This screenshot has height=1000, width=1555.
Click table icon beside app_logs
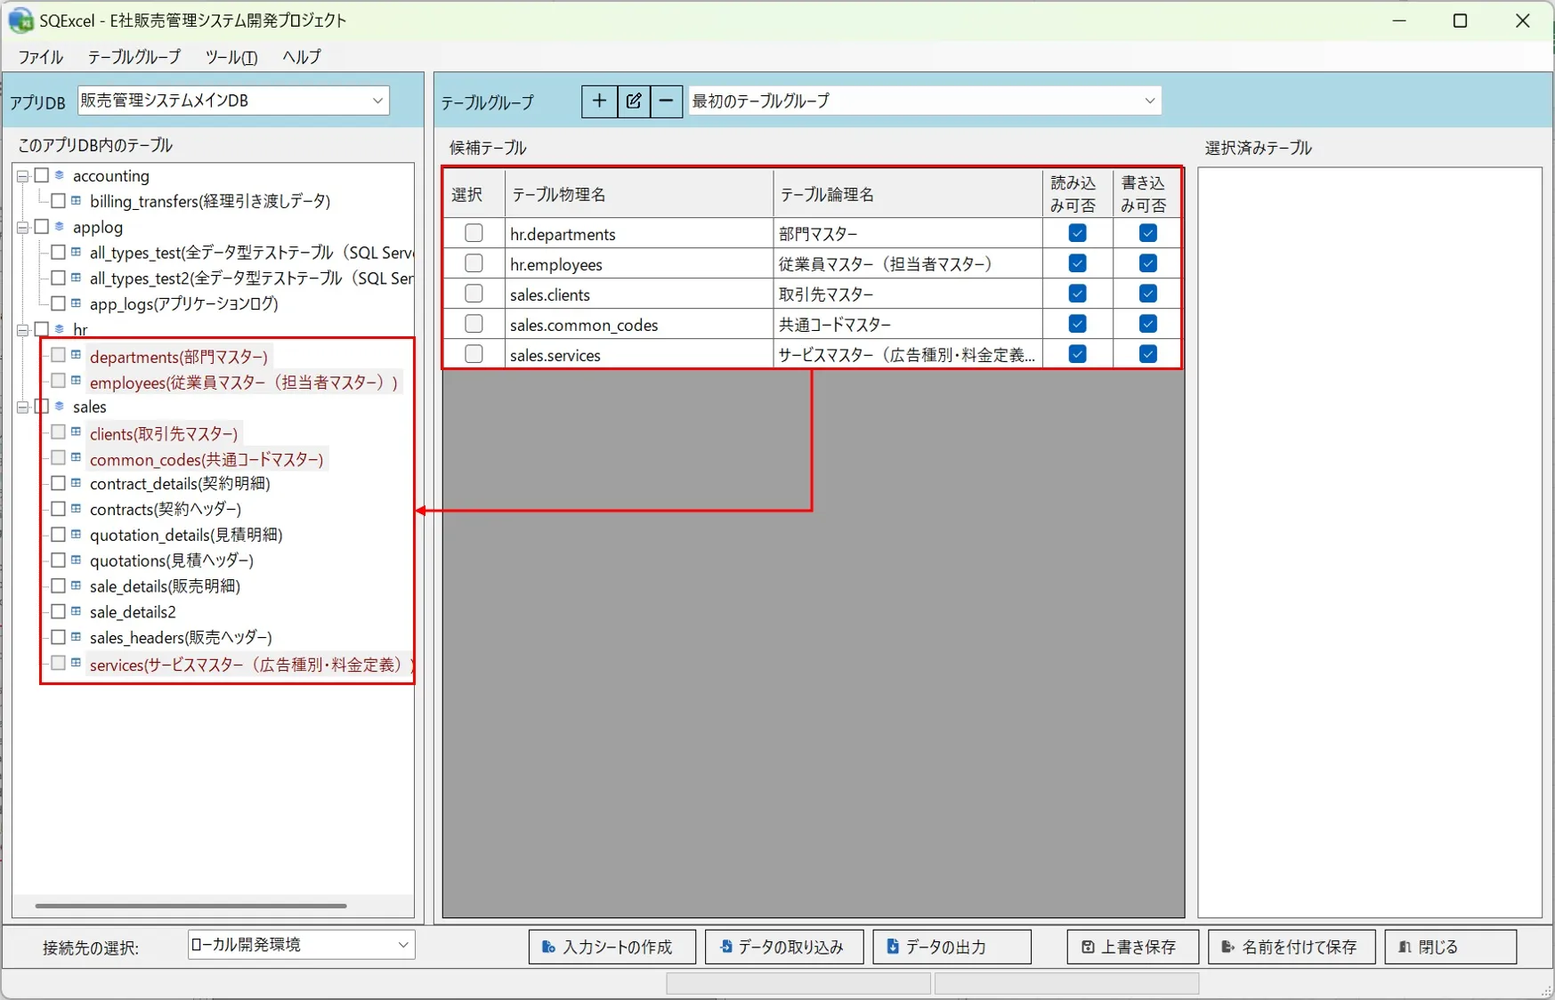77,303
